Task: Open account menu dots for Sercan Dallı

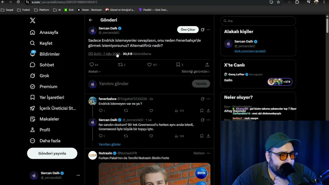Action: (x=78, y=175)
